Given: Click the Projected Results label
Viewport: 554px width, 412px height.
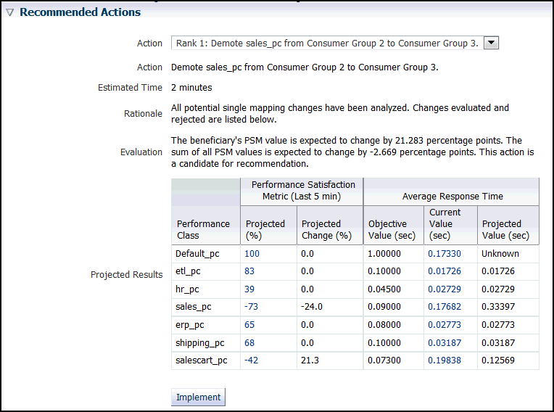Looking at the screenshot, I should (126, 275).
